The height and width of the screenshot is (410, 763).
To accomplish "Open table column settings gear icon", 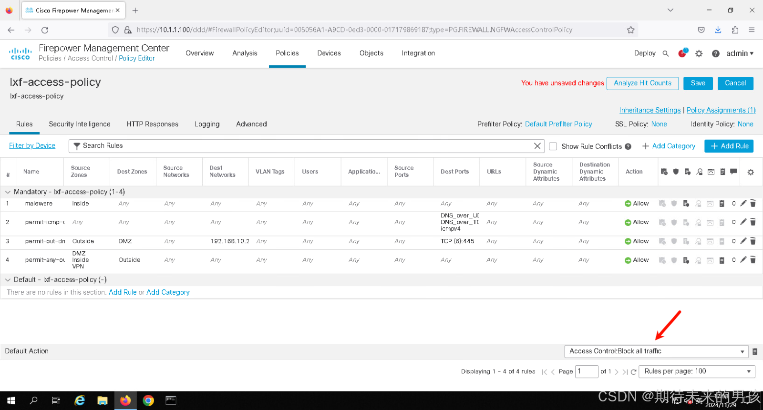I will tap(751, 172).
